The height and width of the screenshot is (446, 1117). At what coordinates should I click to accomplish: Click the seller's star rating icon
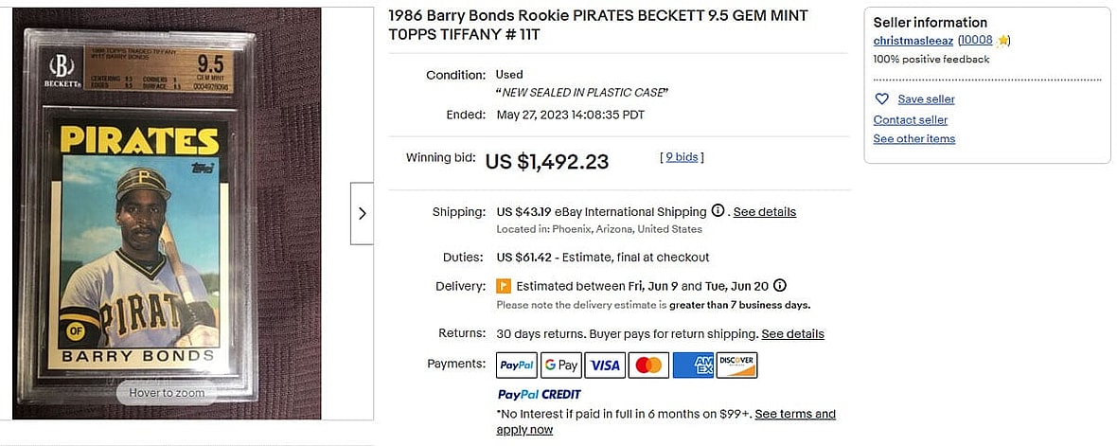coord(1003,41)
